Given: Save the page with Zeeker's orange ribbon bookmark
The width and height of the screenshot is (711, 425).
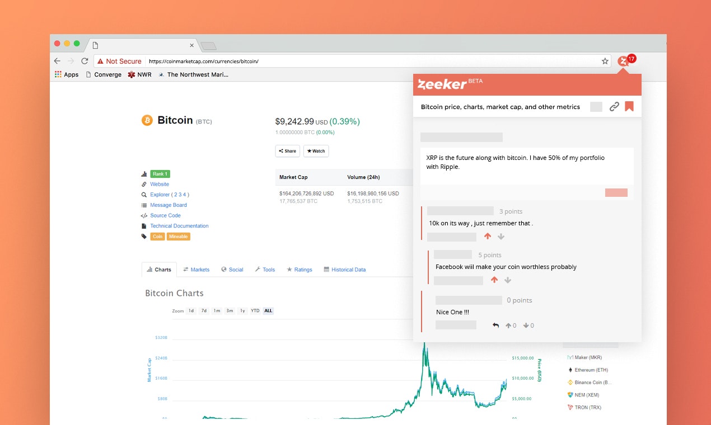Looking at the screenshot, I should click(629, 106).
